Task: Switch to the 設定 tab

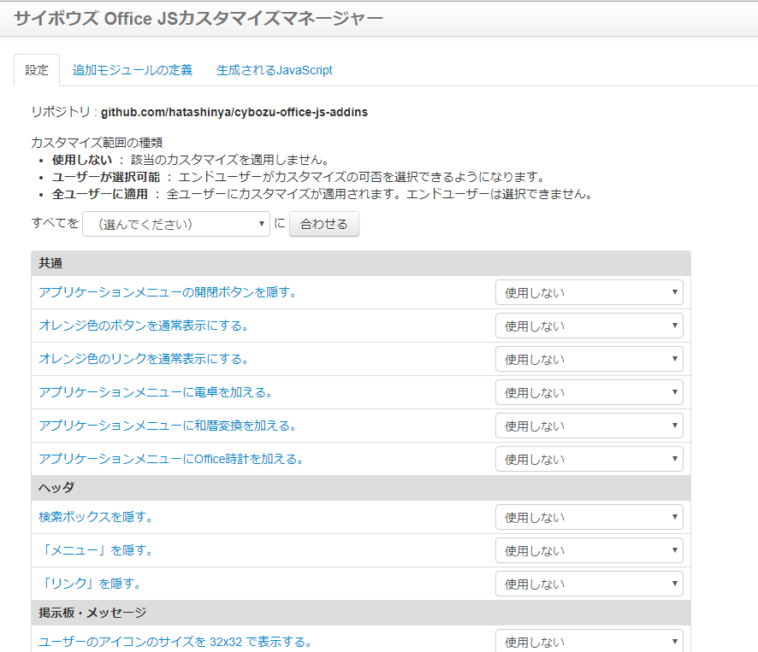Action: coord(37,70)
